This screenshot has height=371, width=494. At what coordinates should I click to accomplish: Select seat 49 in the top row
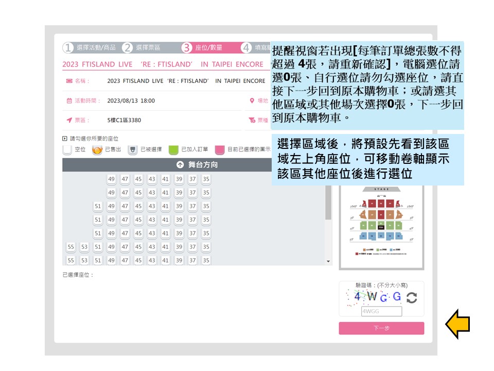(x=111, y=179)
